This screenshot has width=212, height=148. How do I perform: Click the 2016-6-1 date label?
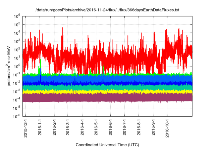pyautogui.click(x=110, y=127)
